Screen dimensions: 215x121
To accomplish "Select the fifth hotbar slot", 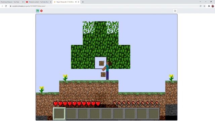I will coord(107,114).
